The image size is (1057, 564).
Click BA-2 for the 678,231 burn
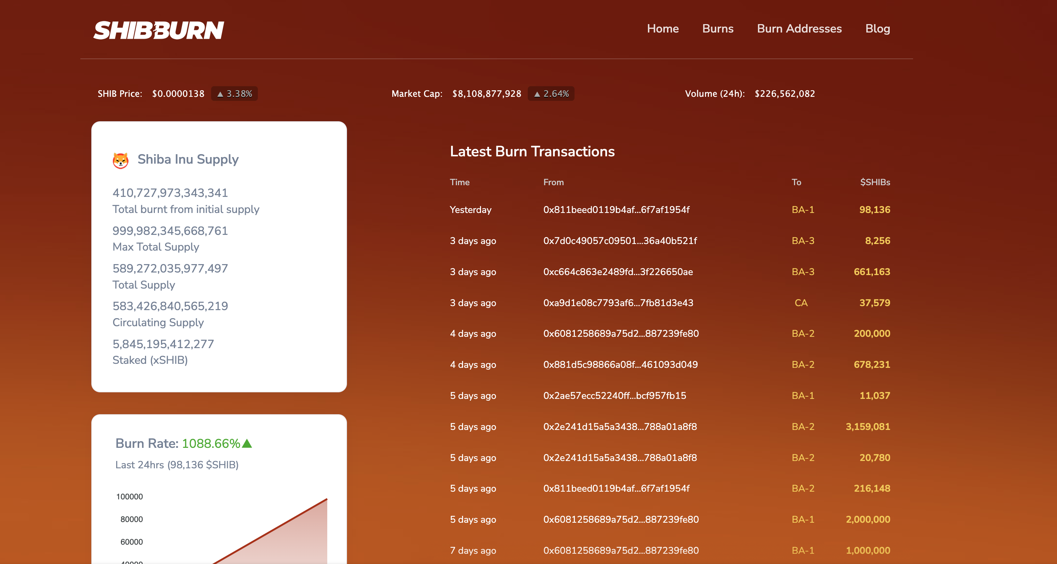[x=802, y=365]
